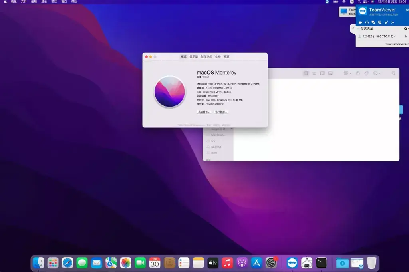409x272 pixels.
Task: Click the serial number C02X75Y9JHCC text
Action: coord(214,104)
